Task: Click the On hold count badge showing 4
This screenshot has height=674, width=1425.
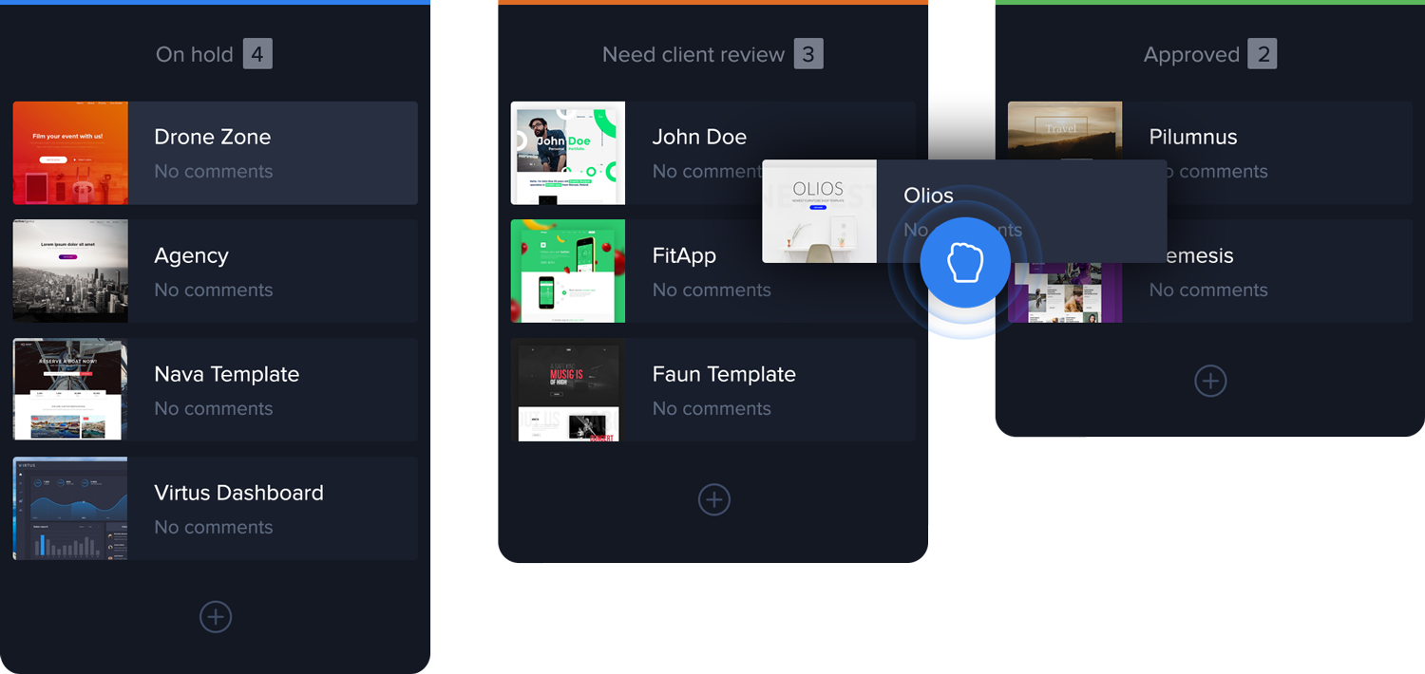Action: point(257,53)
